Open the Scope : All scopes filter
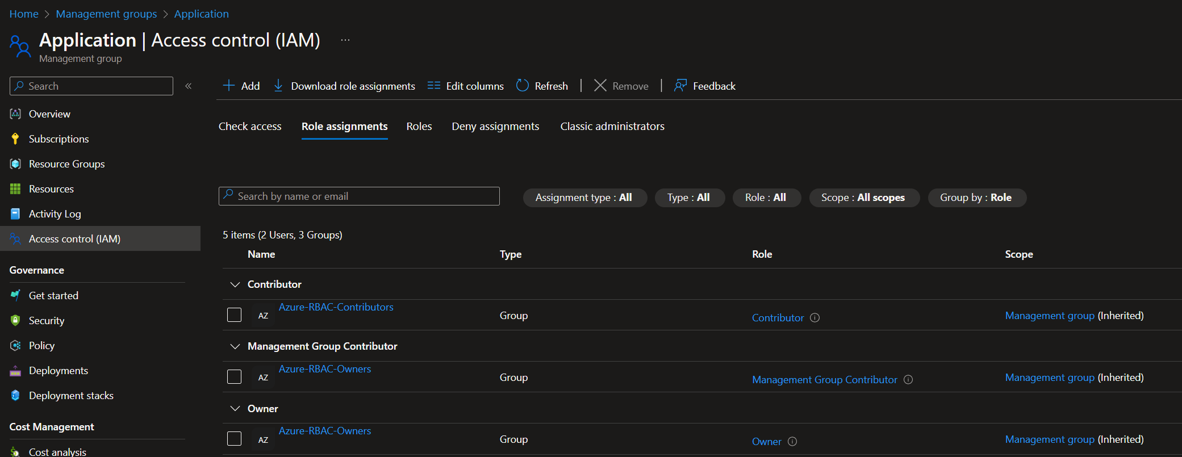Image resolution: width=1182 pixels, height=457 pixels. (864, 198)
